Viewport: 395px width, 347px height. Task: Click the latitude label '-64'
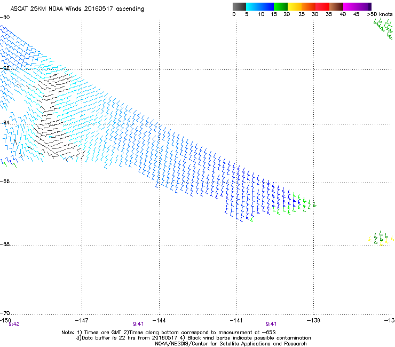tap(5, 123)
